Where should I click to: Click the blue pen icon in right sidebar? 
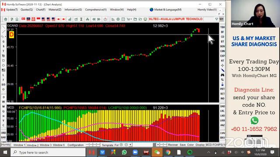click(222, 70)
